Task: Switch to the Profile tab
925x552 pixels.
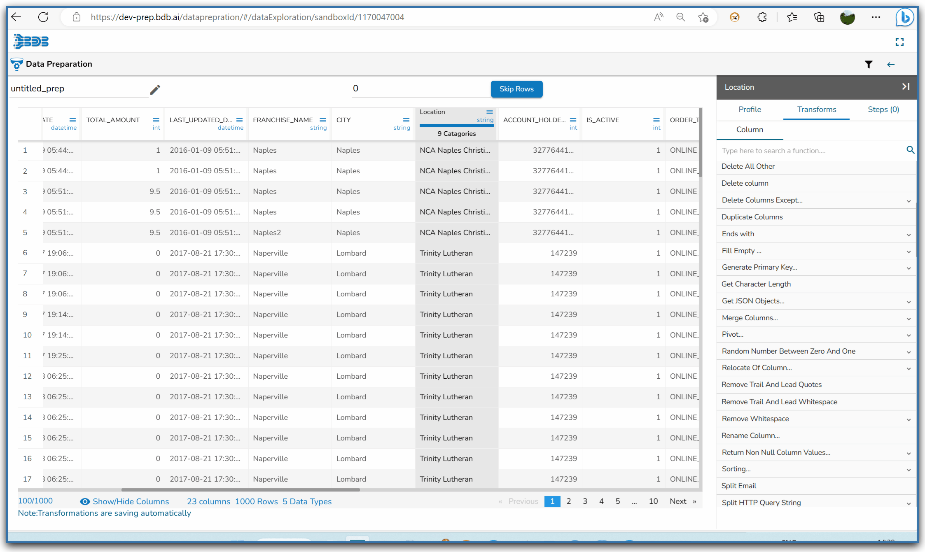Action: (x=750, y=109)
